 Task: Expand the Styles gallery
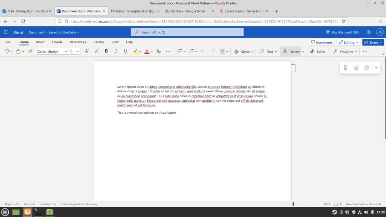tap(244, 51)
